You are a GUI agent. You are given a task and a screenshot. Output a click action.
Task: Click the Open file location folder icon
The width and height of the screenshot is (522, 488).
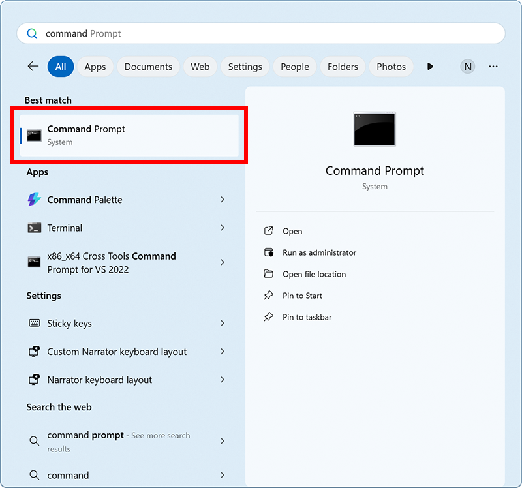click(268, 274)
